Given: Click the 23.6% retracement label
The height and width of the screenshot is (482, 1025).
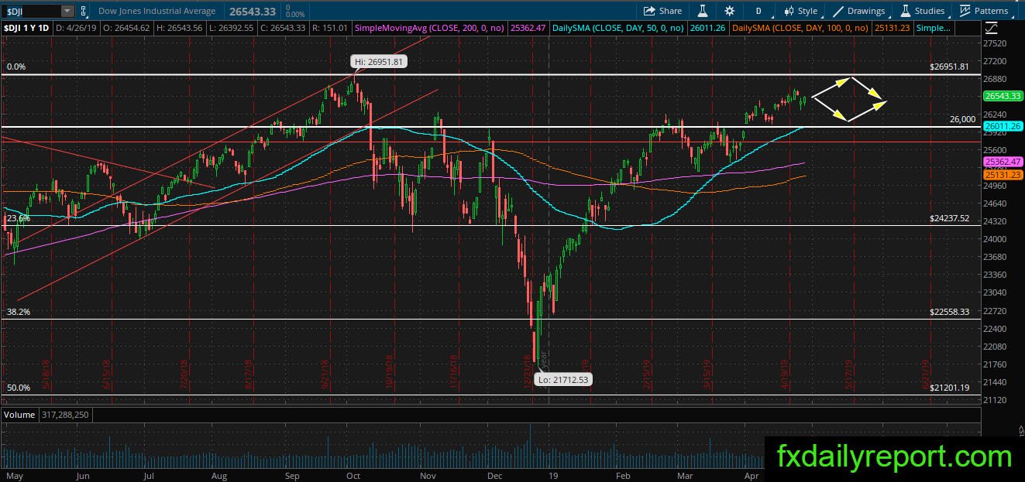Looking at the screenshot, I should click(x=18, y=219).
